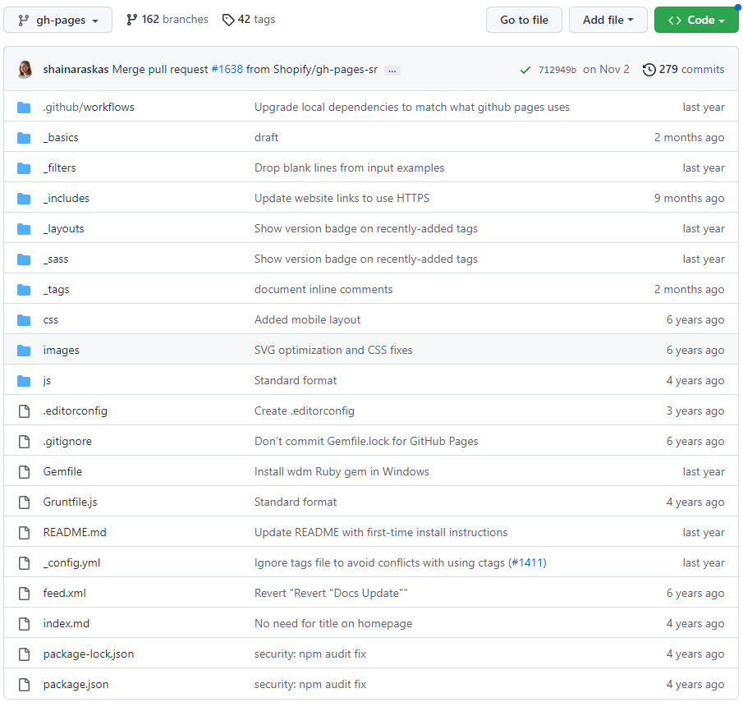
Task: Click the commits history clock icon
Action: tap(649, 70)
